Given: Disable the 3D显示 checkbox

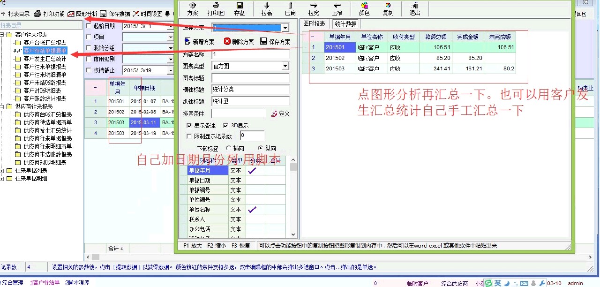Looking at the screenshot, I should pos(225,126).
